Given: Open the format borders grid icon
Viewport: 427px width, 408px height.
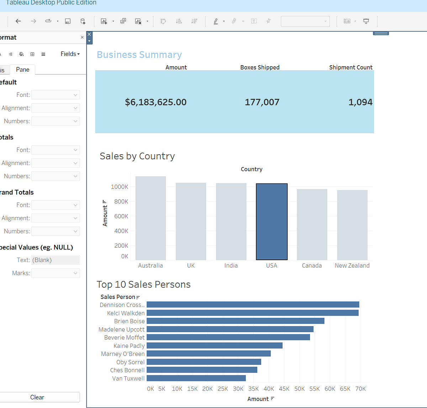Looking at the screenshot, I should 32,54.
